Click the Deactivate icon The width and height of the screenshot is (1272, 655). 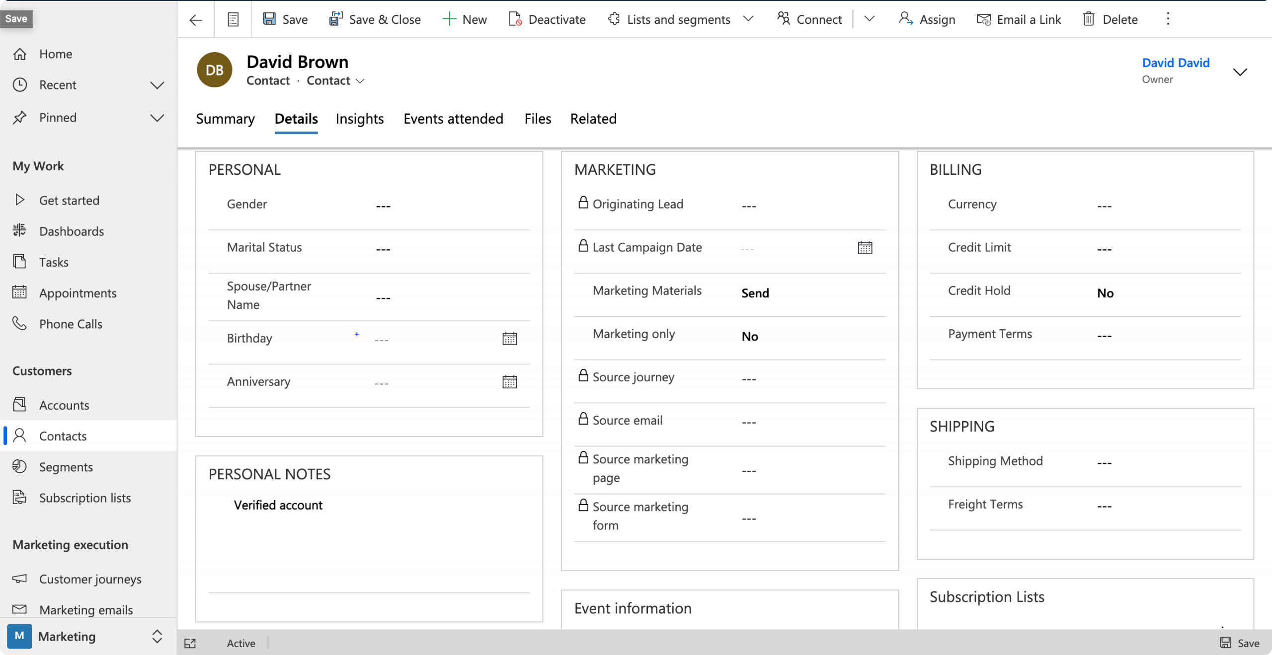[515, 18]
